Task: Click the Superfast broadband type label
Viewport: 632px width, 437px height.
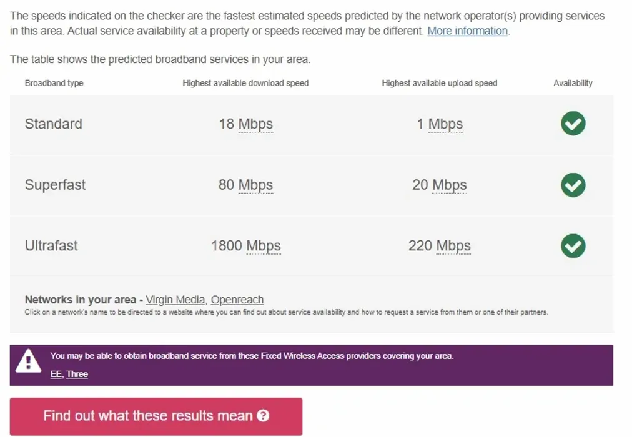Action: [55, 185]
